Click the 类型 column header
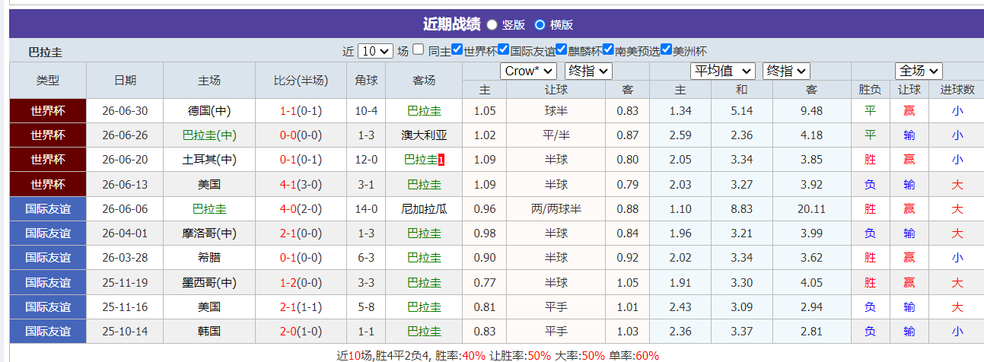Image resolution: width=984 pixels, height=362 pixels. coord(48,81)
